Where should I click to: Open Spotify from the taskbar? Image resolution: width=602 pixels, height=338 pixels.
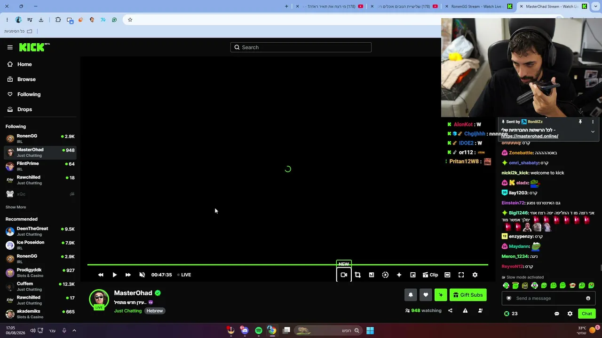pyautogui.click(x=258, y=330)
